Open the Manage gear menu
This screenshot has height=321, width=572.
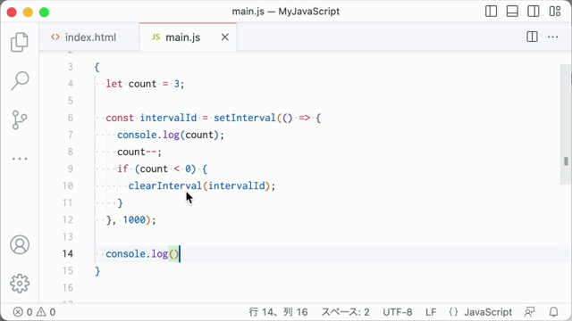tap(20, 284)
